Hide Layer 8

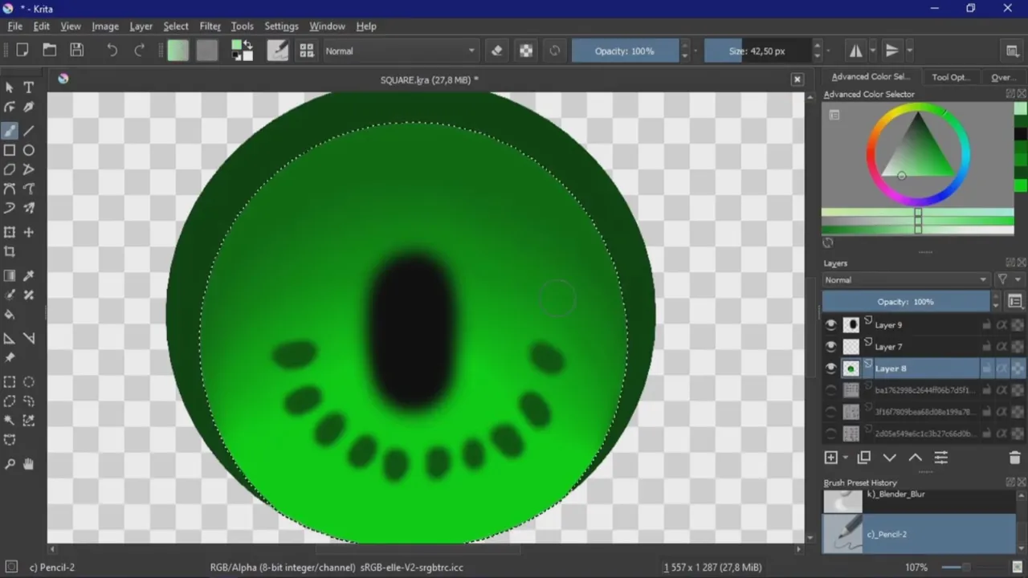831,368
